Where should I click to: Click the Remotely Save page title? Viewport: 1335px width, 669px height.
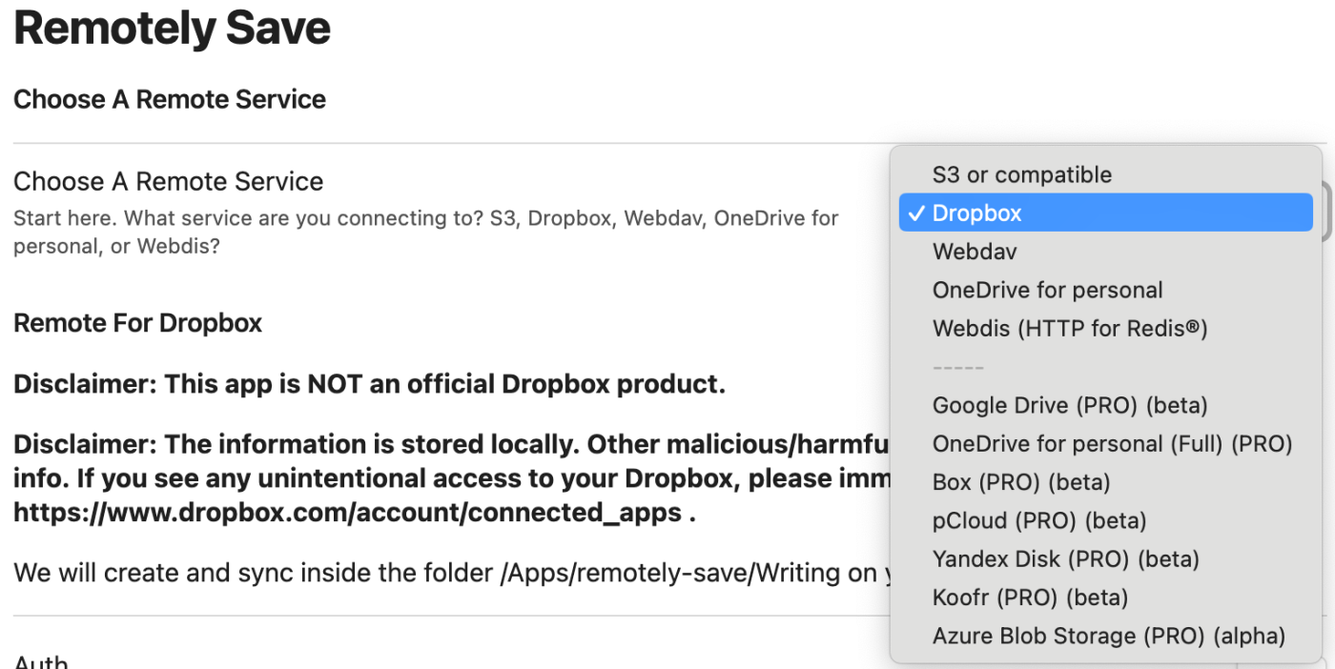(172, 28)
